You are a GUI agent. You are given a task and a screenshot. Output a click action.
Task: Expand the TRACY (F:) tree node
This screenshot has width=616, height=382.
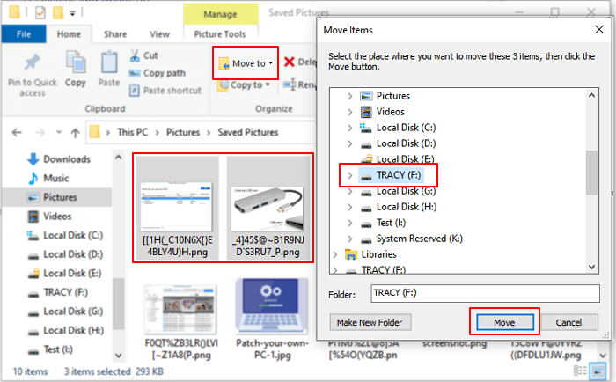point(349,176)
